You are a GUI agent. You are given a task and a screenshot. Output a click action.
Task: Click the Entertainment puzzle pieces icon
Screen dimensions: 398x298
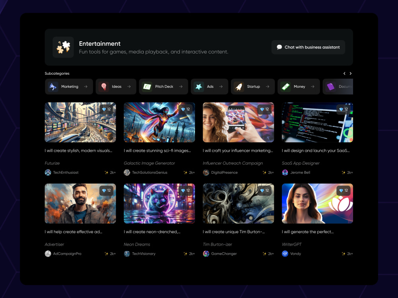tap(63, 47)
